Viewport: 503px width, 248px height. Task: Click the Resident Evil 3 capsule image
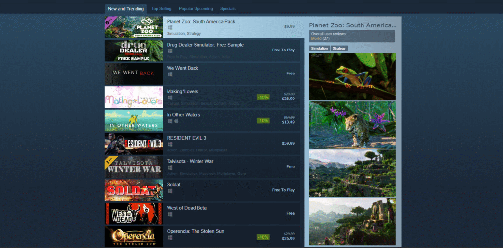134,144
